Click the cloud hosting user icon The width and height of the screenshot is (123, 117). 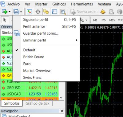pos(111,12)
